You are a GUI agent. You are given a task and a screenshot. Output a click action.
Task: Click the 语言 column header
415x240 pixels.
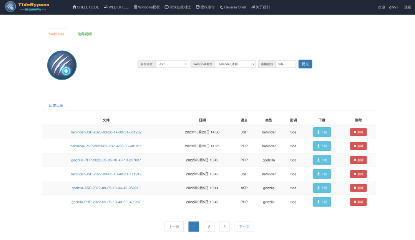tap(244, 120)
